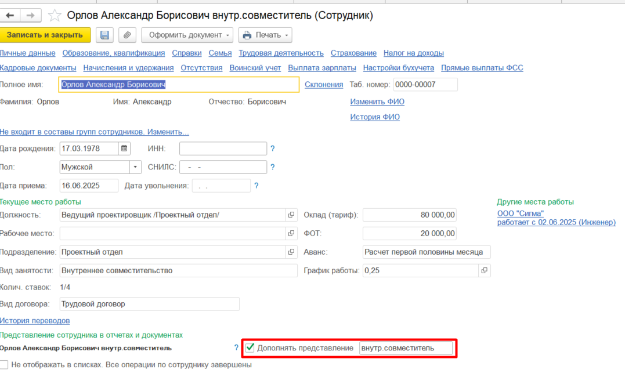The width and height of the screenshot is (625, 373).
Task: Open the Выплата зарплаты section
Action: point(322,68)
